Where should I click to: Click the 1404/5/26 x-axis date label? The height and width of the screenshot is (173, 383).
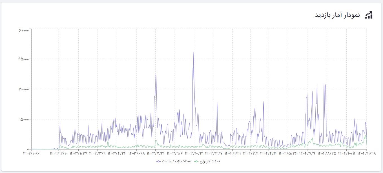[288, 153]
